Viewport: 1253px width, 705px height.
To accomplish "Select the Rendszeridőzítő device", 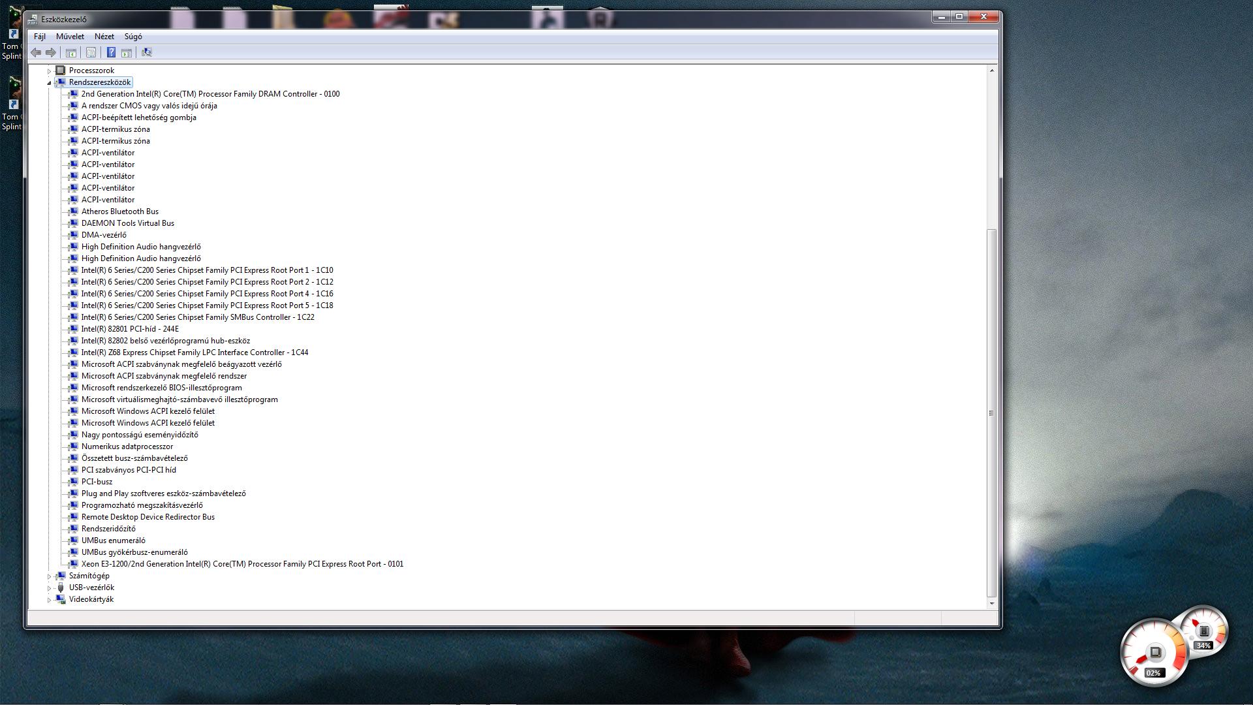I will coord(108,529).
